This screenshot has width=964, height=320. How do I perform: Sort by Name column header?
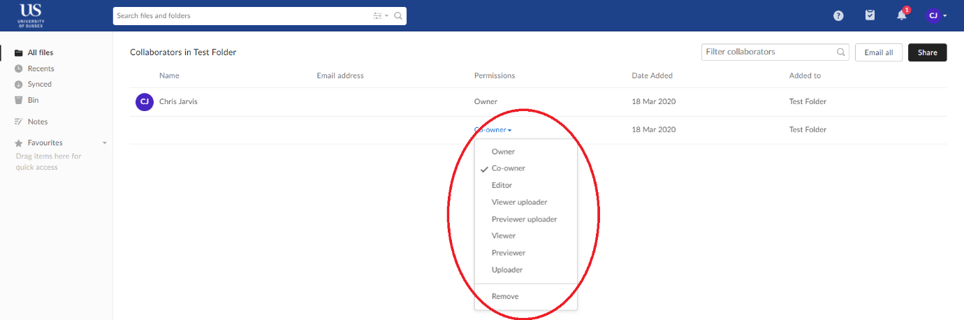[x=169, y=75]
